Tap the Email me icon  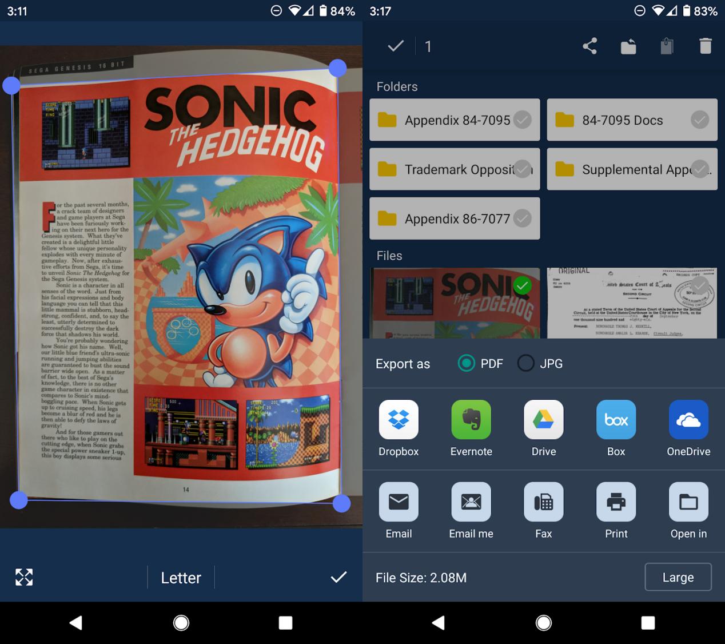[x=471, y=502]
